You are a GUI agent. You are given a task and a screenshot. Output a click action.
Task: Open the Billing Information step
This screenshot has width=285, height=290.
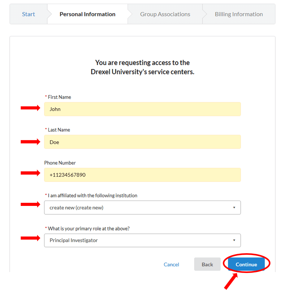coord(239,14)
